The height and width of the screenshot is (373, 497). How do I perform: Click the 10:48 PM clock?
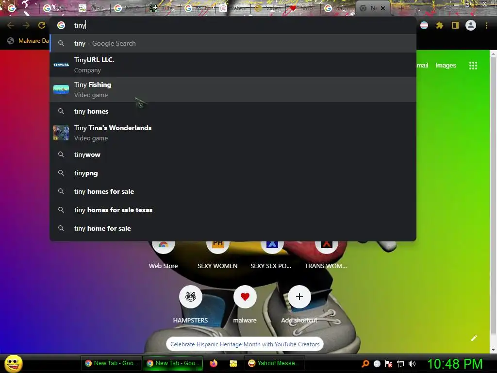point(455,364)
